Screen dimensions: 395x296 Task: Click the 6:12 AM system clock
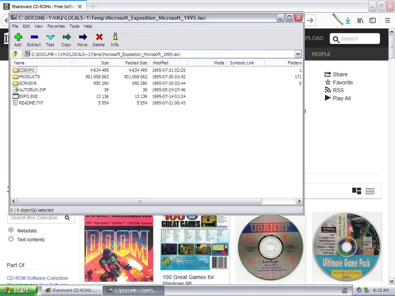tap(381, 290)
